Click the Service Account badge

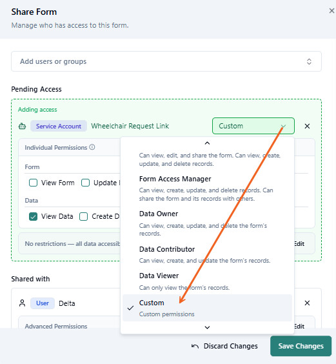59,126
